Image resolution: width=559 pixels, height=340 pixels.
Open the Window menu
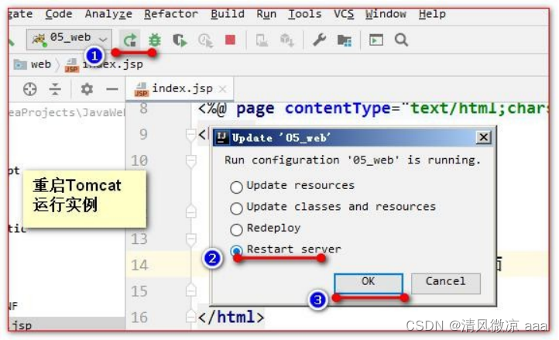[x=386, y=14]
